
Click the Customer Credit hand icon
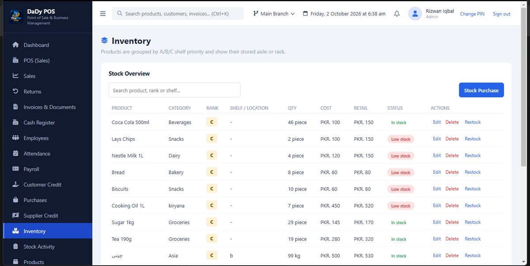pyautogui.click(x=15, y=184)
